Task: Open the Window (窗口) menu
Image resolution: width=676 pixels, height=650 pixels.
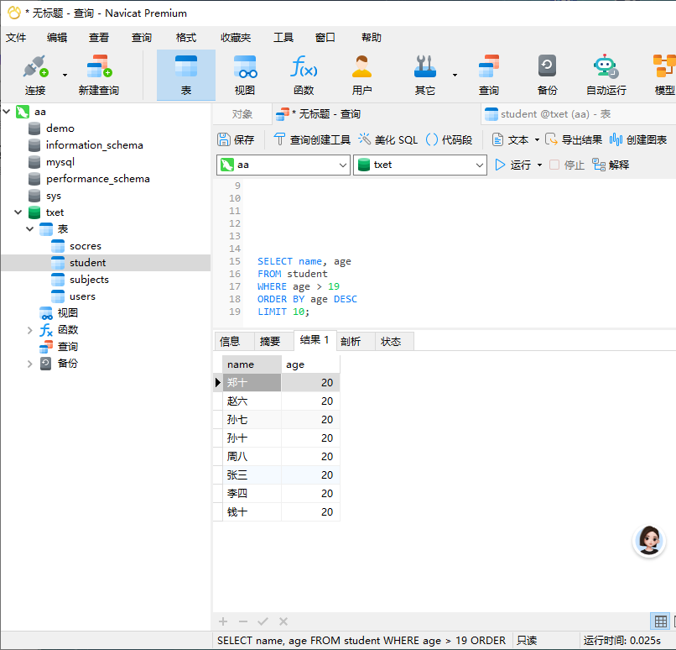Action: pyautogui.click(x=325, y=38)
